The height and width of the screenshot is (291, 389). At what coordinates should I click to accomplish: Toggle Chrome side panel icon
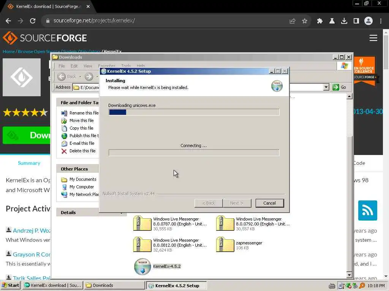[x=356, y=21]
